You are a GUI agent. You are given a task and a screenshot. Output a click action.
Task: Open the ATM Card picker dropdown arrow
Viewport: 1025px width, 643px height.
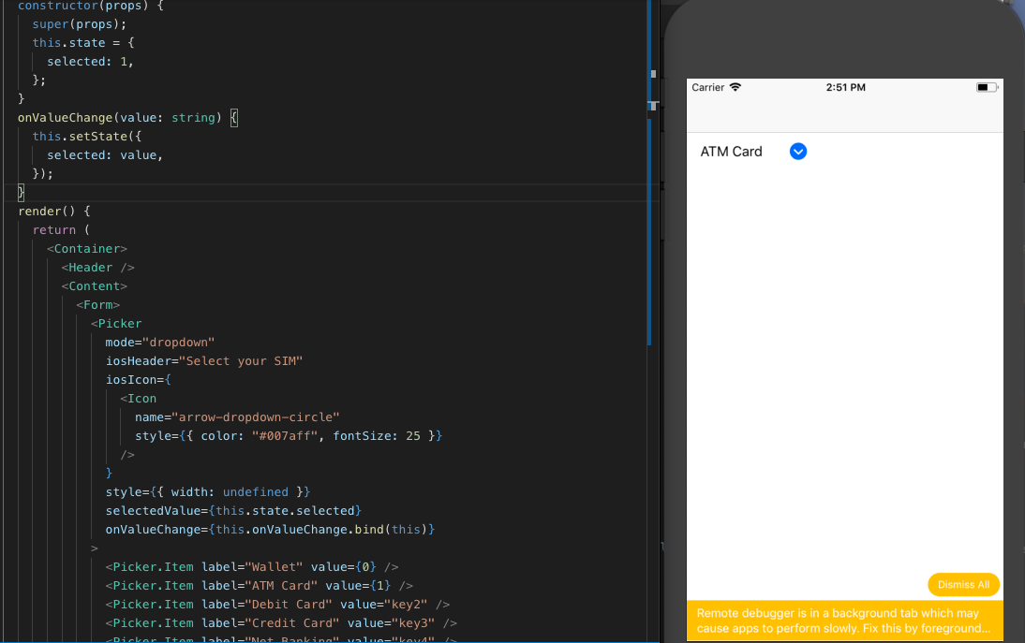[x=797, y=152]
